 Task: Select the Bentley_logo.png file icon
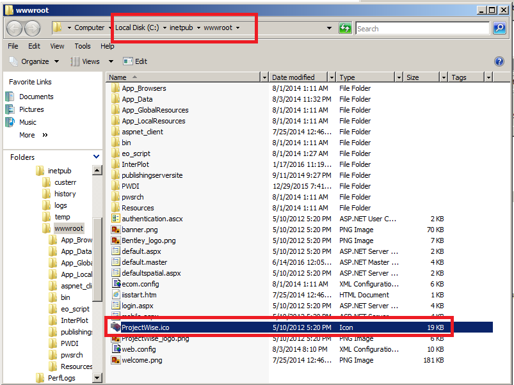(x=116, y=240)
